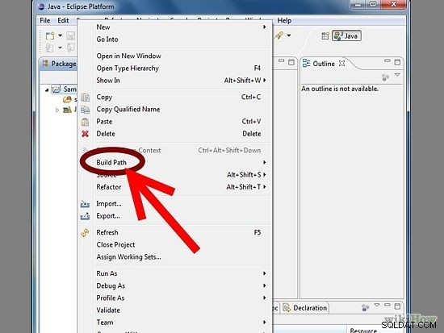This screenshot has width=444, height=333.
Task: Click the Copy Qualified Name icon
Action: coord(85,110)
